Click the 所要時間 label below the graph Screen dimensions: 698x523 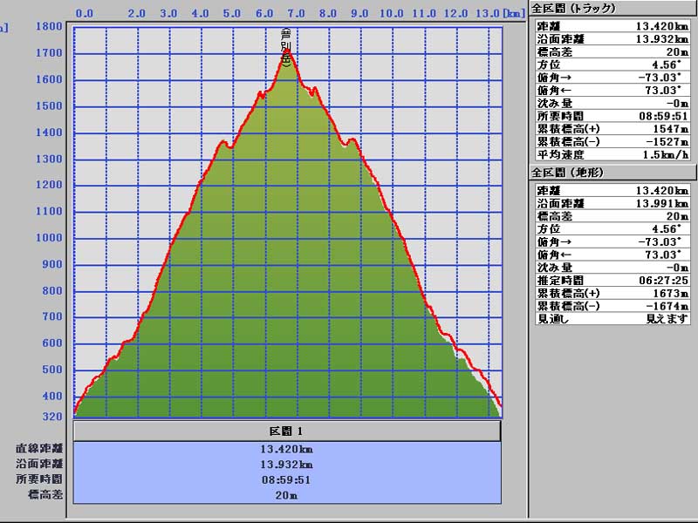pyautogui.click(x=38, y=479)
